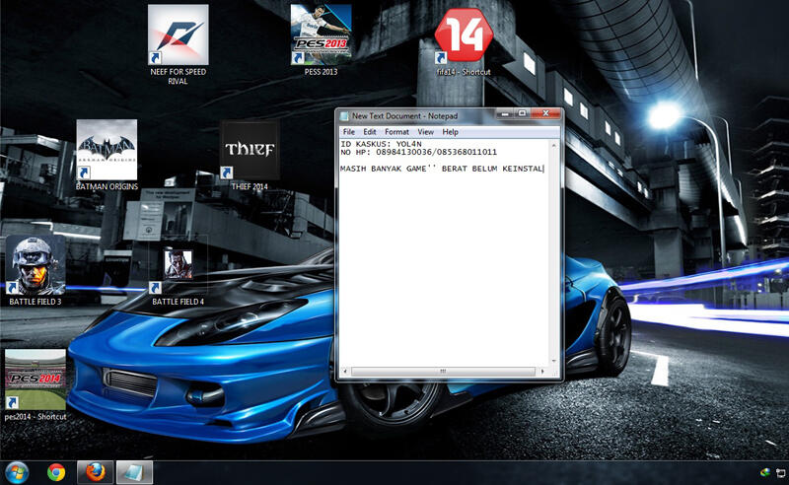The width and height of the screenshot is (789, 485).
Task: Open Notepad's Format menu
Action: pos(396,132)
